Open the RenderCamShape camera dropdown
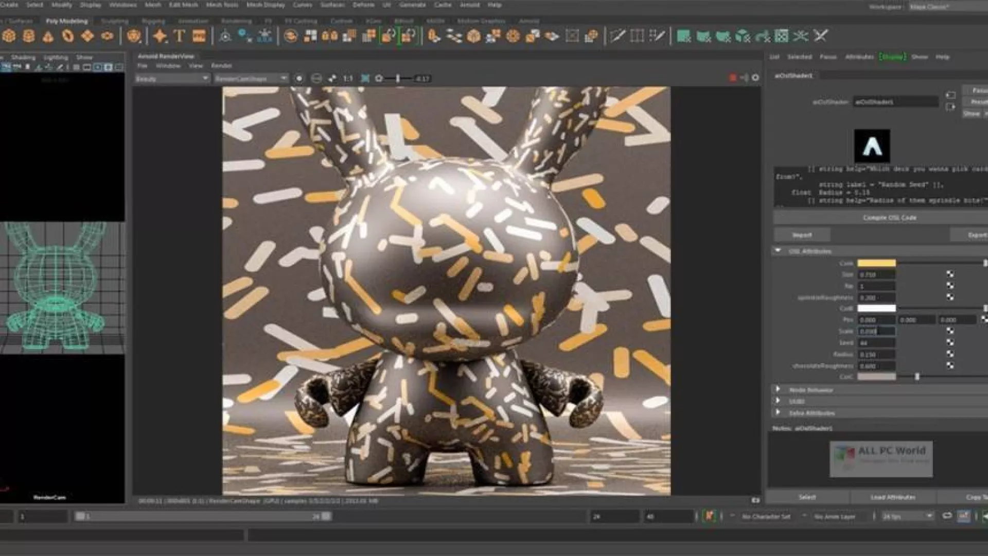The image size is (988, 556). click(251, 78)
